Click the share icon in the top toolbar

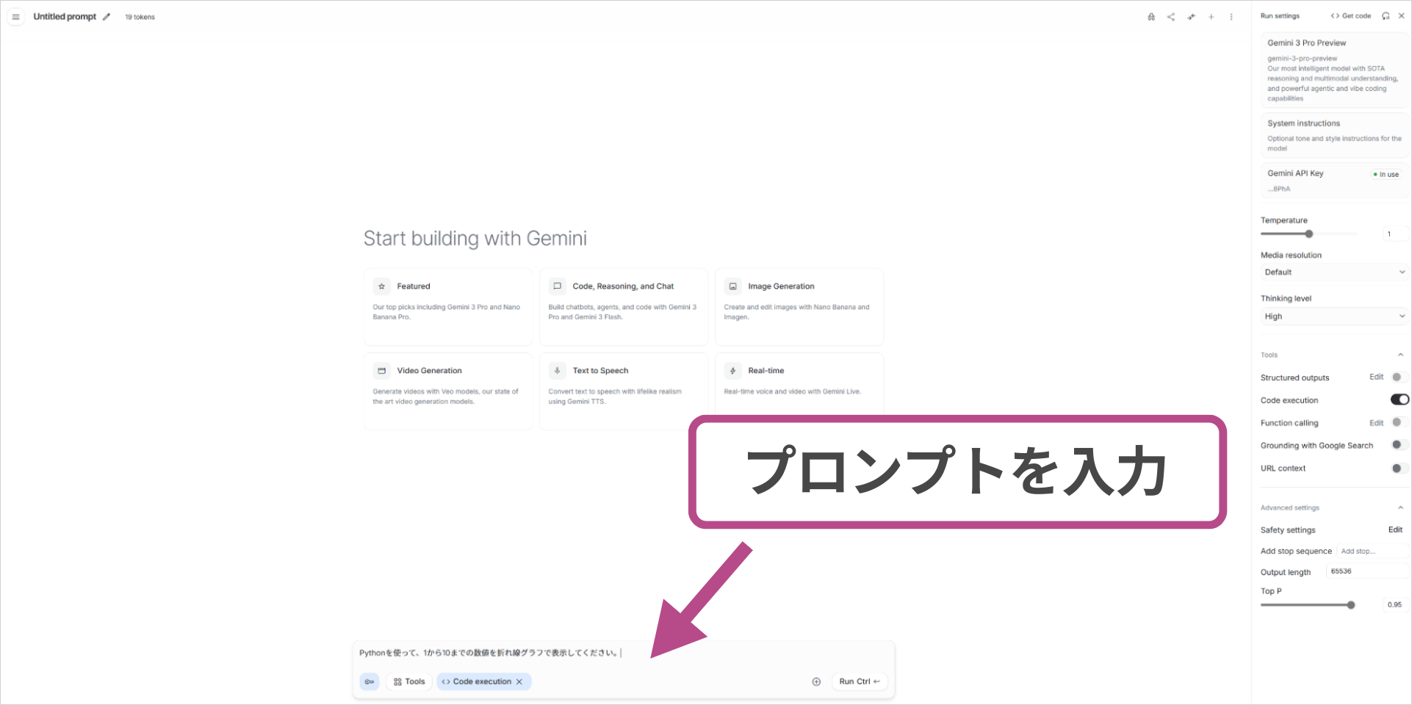tap(1171, 16)
